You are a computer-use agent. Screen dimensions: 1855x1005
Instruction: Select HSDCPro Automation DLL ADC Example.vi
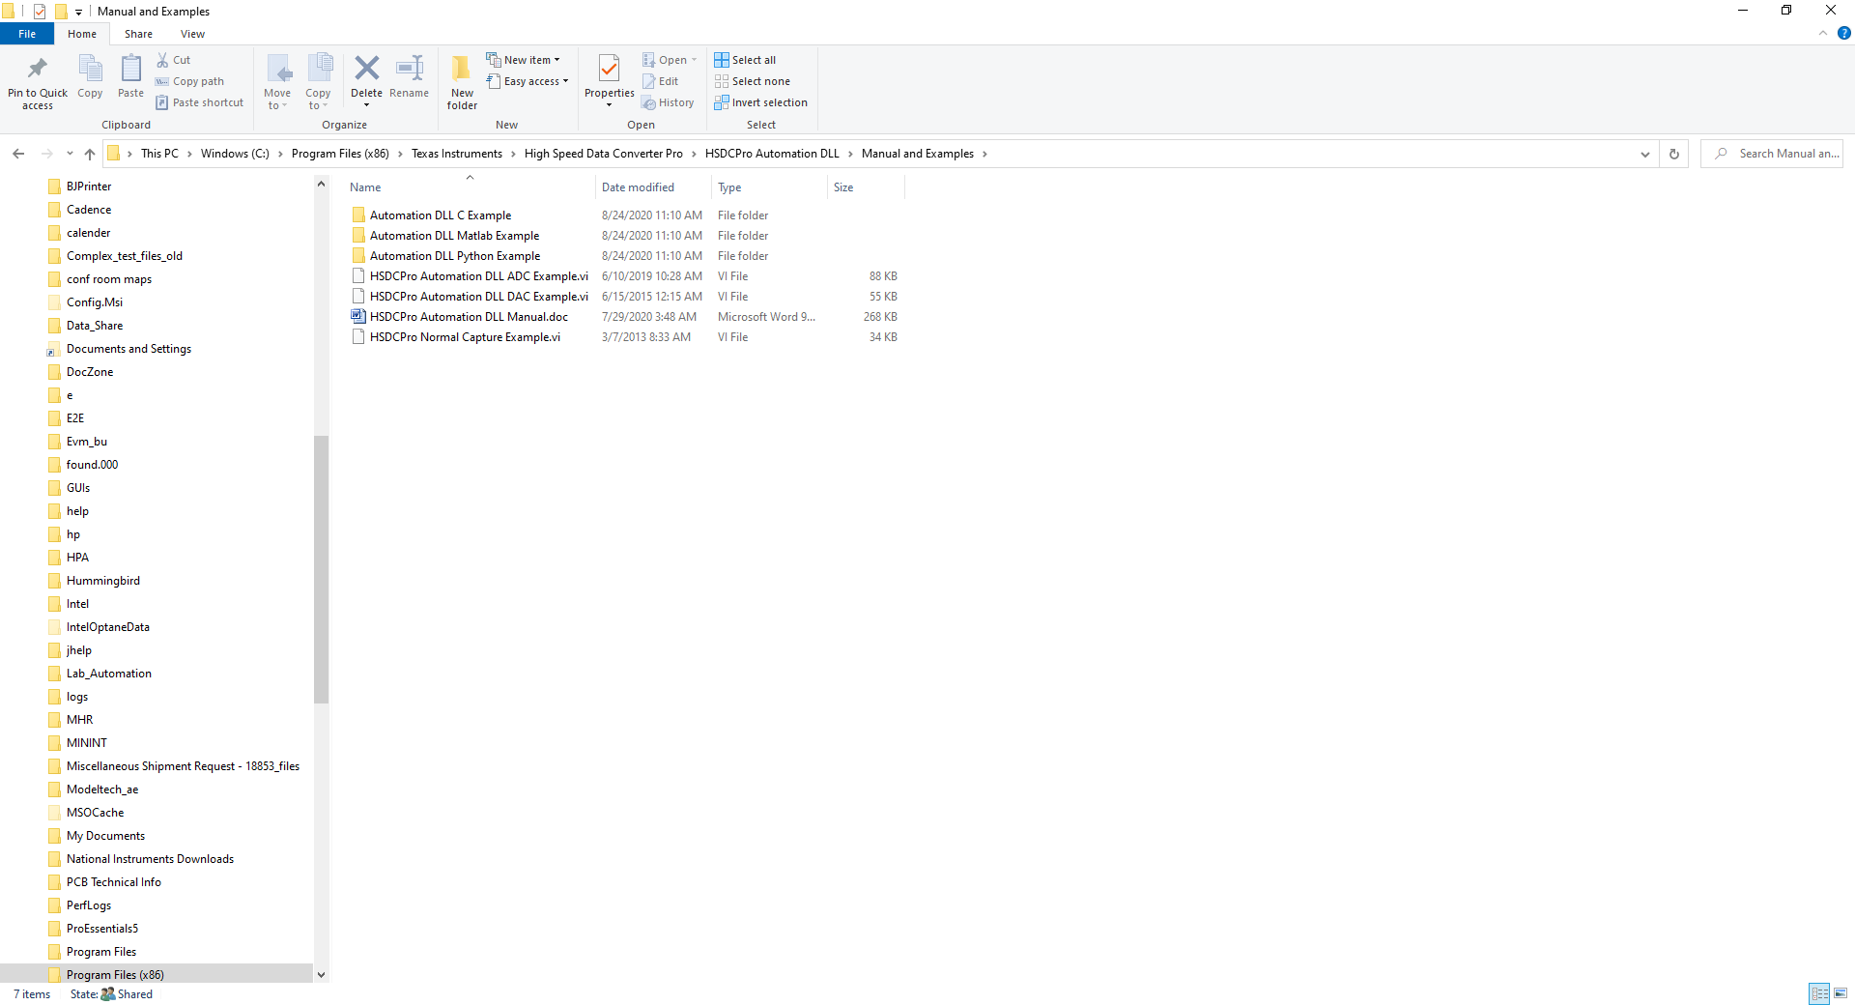coord(478,276)
